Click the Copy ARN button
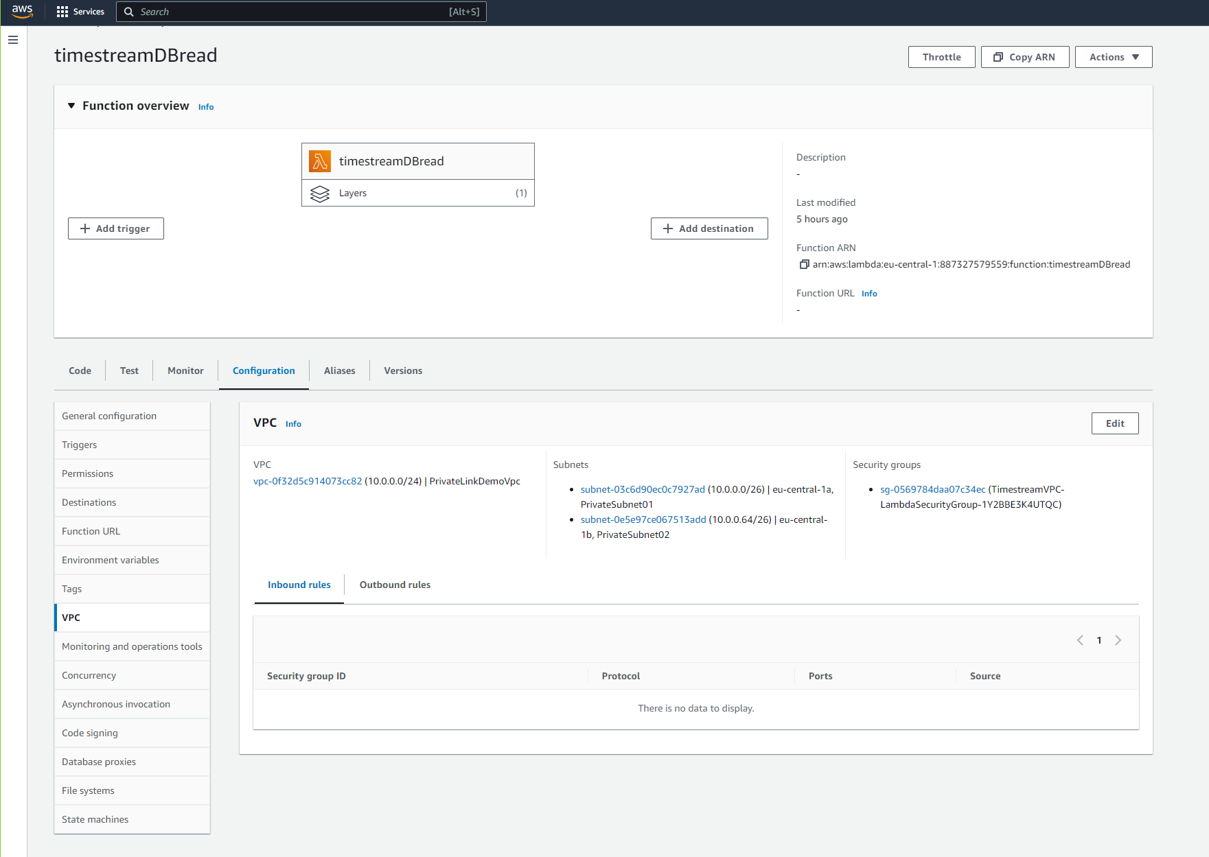Viewport: 1209px width, 857px height. [x=1025, y=57]
